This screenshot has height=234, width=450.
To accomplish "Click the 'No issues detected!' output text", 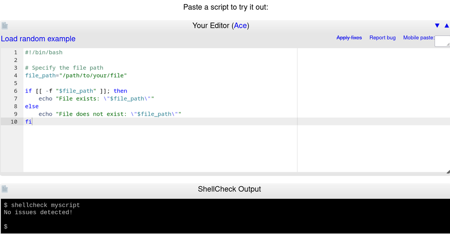I will pyautogui.click(x=38, y=212).
